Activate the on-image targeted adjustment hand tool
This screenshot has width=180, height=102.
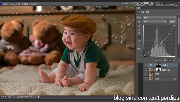[139, 22]
